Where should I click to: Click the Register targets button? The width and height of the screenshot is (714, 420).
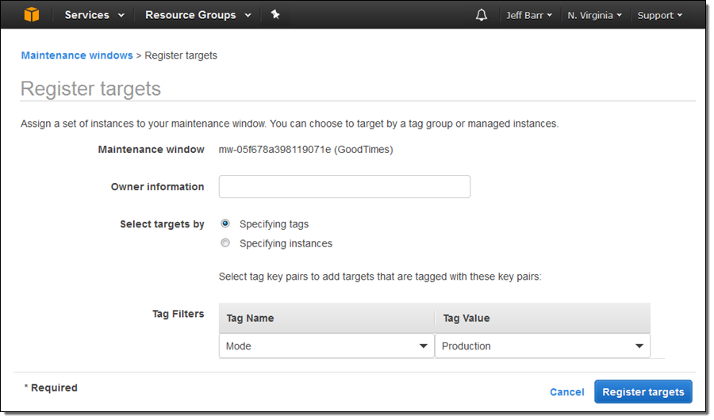(x=643, y=392)
